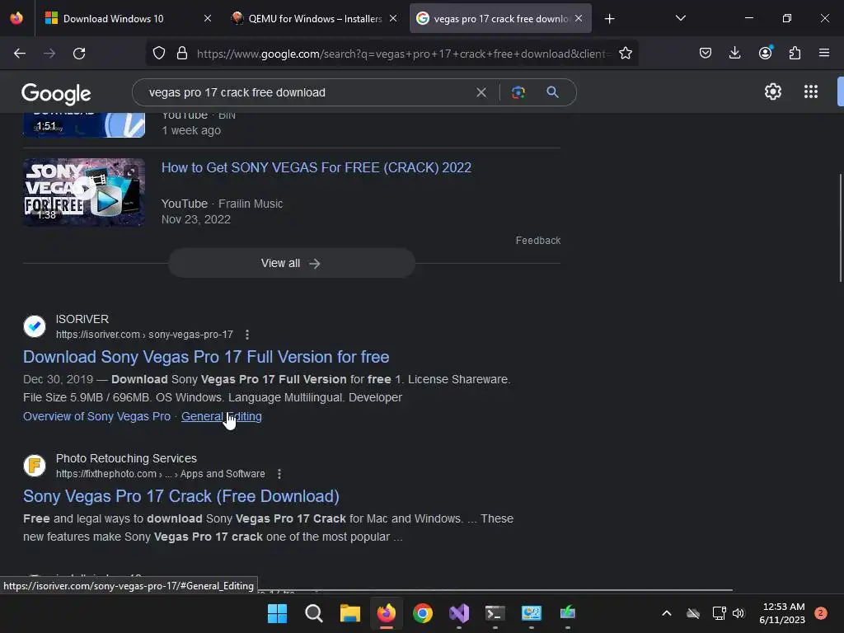This screenshot has width=844, height=633.
Task: Click the ISORIVER site favicon
Action: [x=35, y=326]
